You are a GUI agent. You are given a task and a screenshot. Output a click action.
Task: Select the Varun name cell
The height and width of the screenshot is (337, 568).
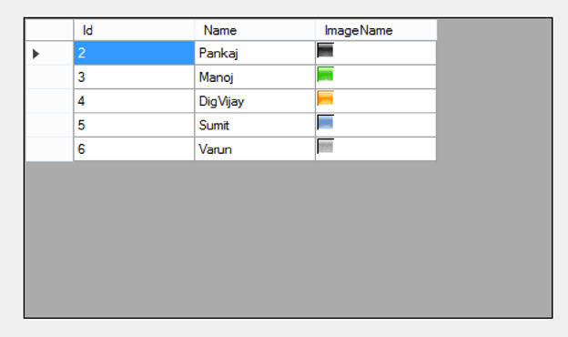click(255, 149)
